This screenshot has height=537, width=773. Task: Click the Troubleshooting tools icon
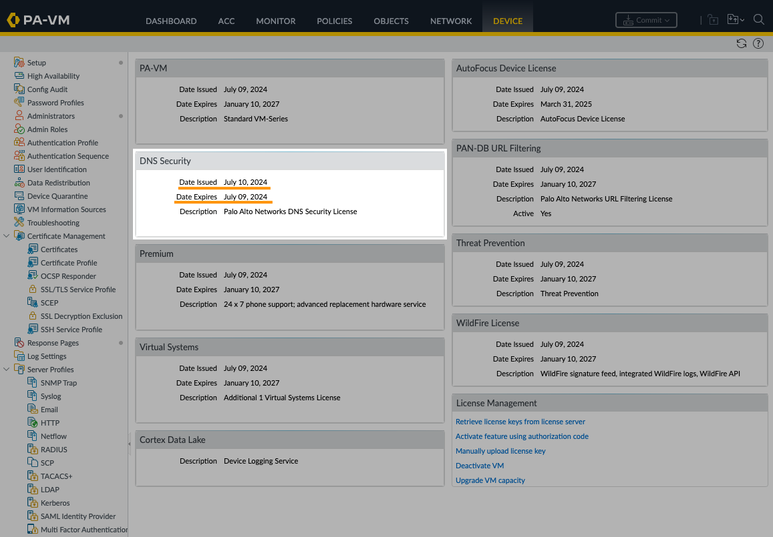(x=19, y=223)
